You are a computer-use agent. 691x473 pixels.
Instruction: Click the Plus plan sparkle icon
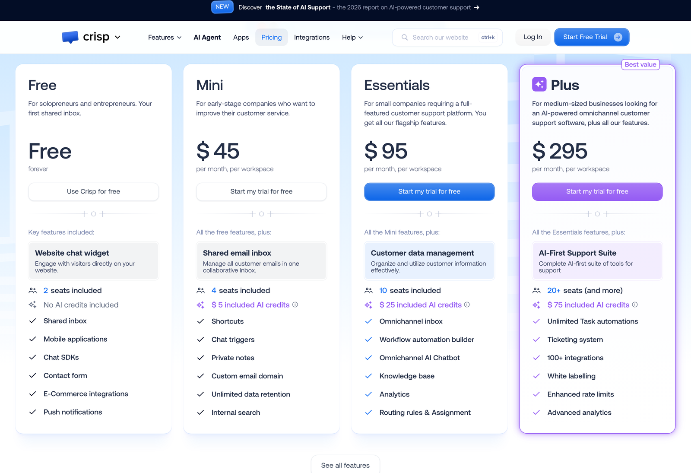[x=539, y=85]
